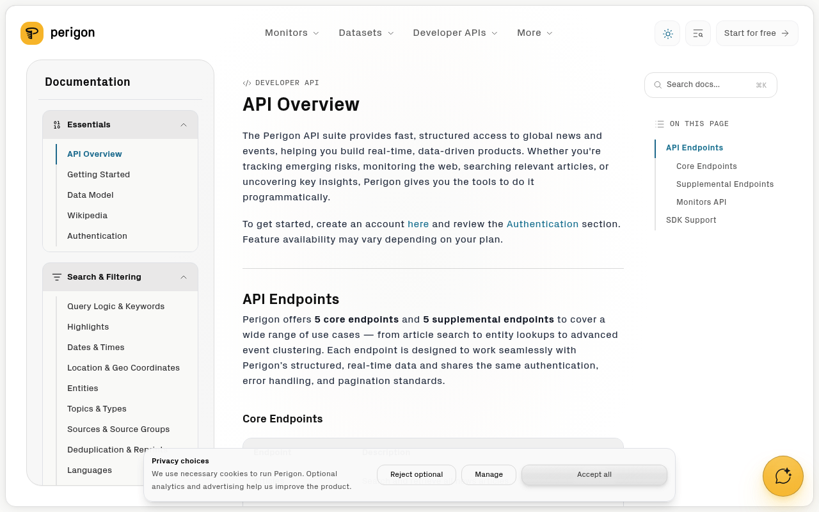Follow the 'here' account link
The width and height of the screenshot is (819, 512).
[418, 224]
